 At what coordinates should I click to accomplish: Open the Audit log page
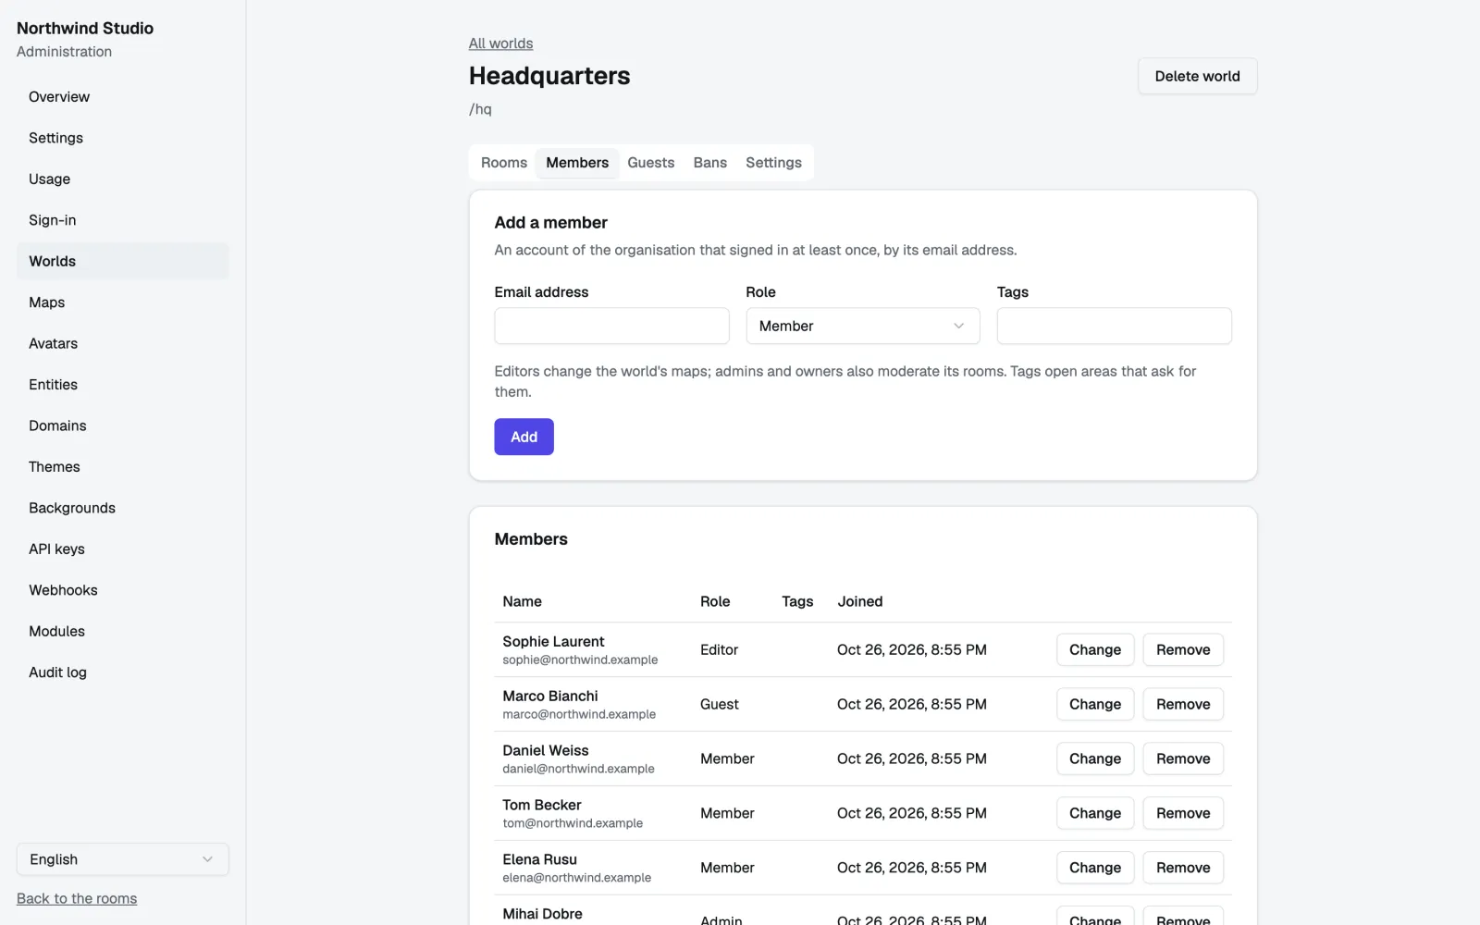(x=122, y=672)
